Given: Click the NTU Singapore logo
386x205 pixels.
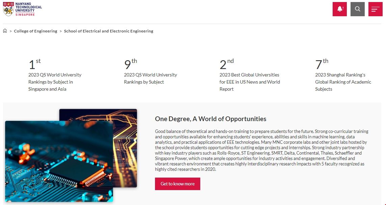Looking at the screenshot, I should (22, 9).
